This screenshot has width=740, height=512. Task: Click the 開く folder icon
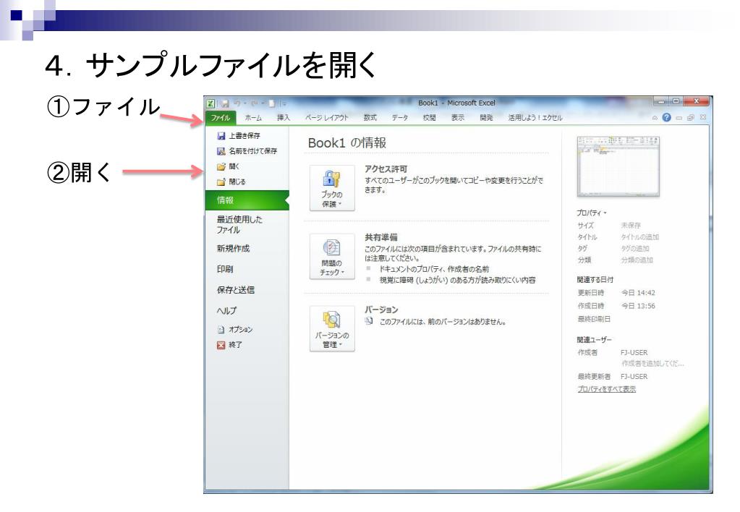tap(221, 166)
